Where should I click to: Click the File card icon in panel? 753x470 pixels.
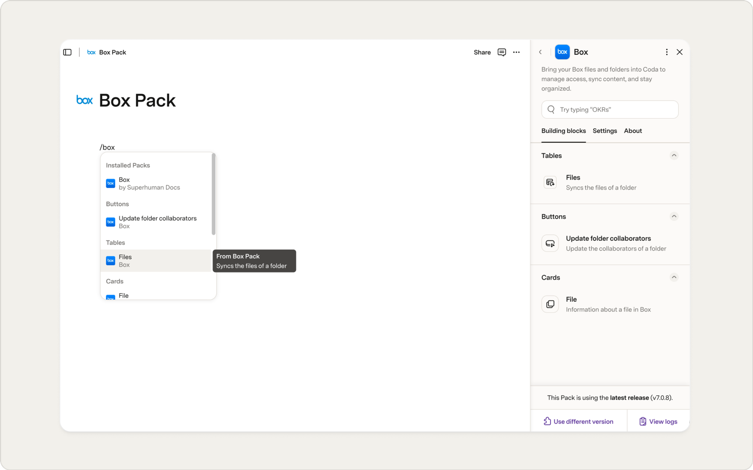pos(550,304)
